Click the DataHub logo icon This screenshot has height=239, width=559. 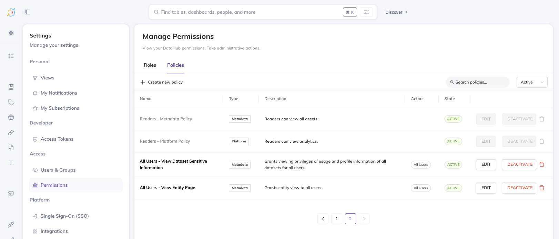tap(11, 12)
